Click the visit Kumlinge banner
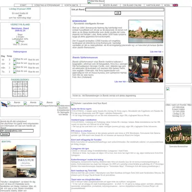This screenshot has width=192, height=192. 178,134
